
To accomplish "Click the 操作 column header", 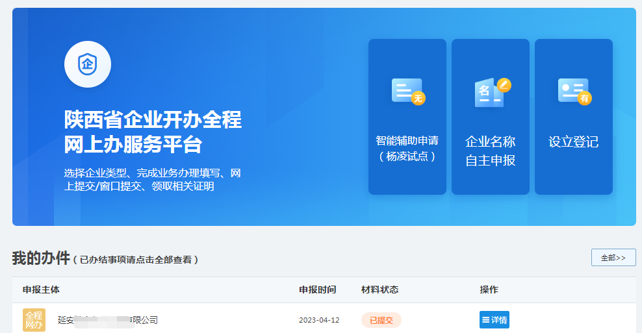I will 489,290.
